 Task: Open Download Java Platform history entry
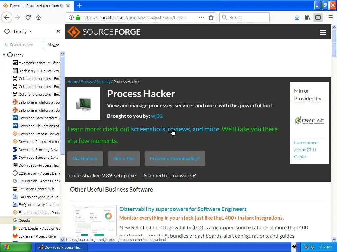pos(36,118)
